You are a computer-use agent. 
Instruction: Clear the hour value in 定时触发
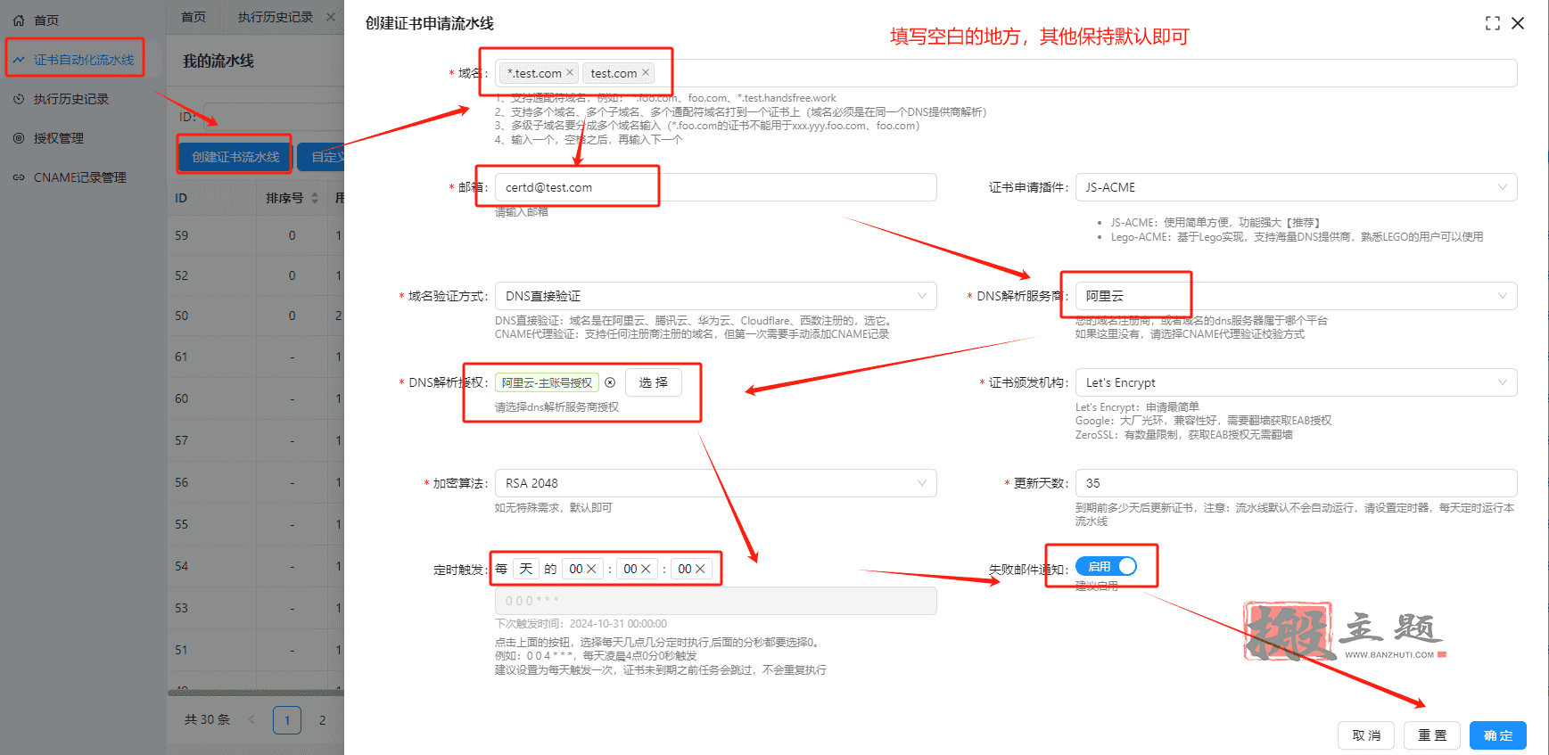point(591,569)
